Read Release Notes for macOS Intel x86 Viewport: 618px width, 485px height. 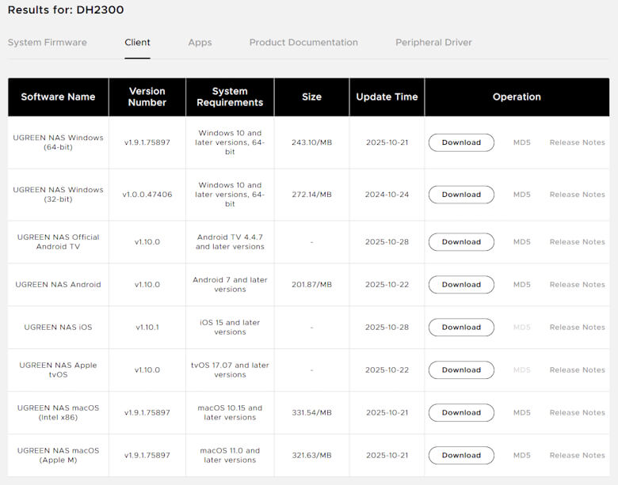coord(577,413)
